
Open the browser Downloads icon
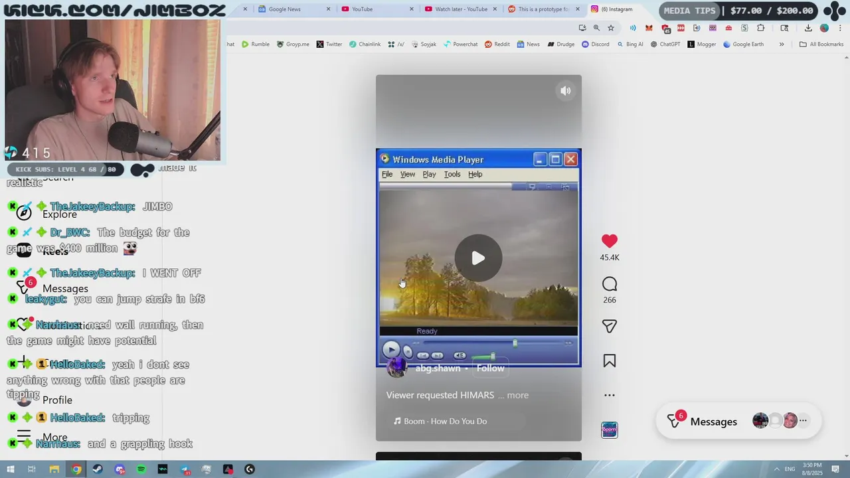tap(808, 28)
